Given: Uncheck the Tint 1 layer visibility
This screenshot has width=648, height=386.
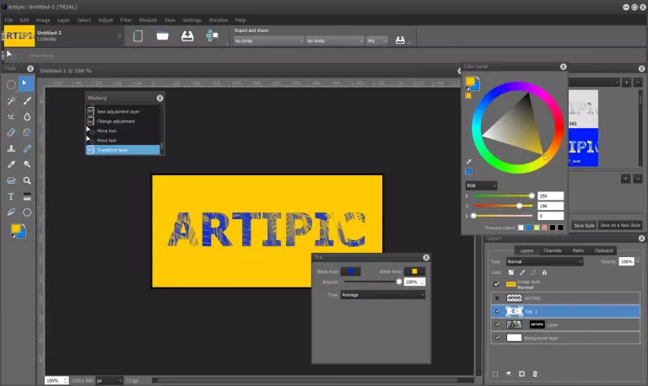Looking at the screenshot, I should (497, 311).
